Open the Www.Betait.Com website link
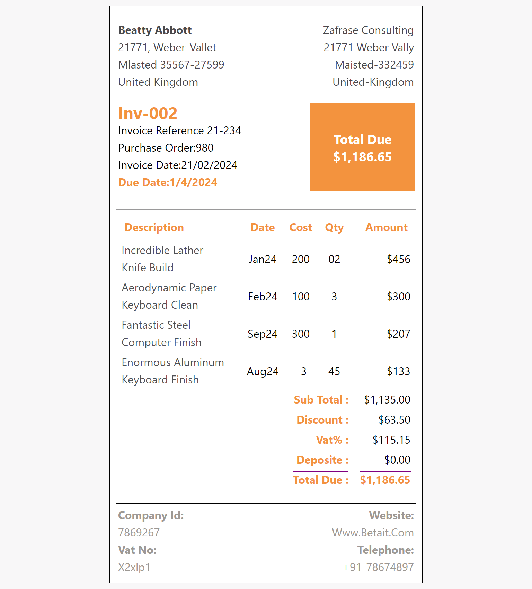Screen dimensions: 532x589 (373, 533)
